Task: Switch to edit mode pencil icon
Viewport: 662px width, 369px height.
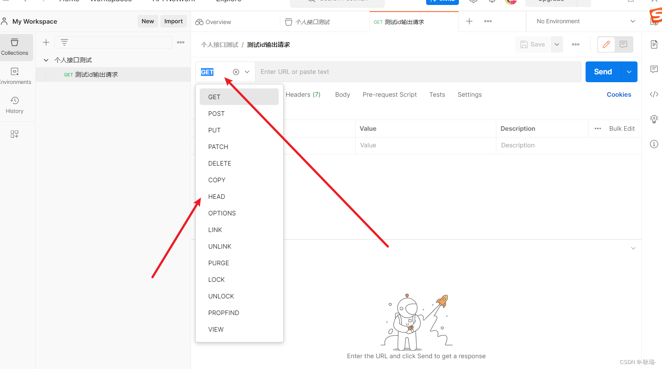Action: coord(606,44)
